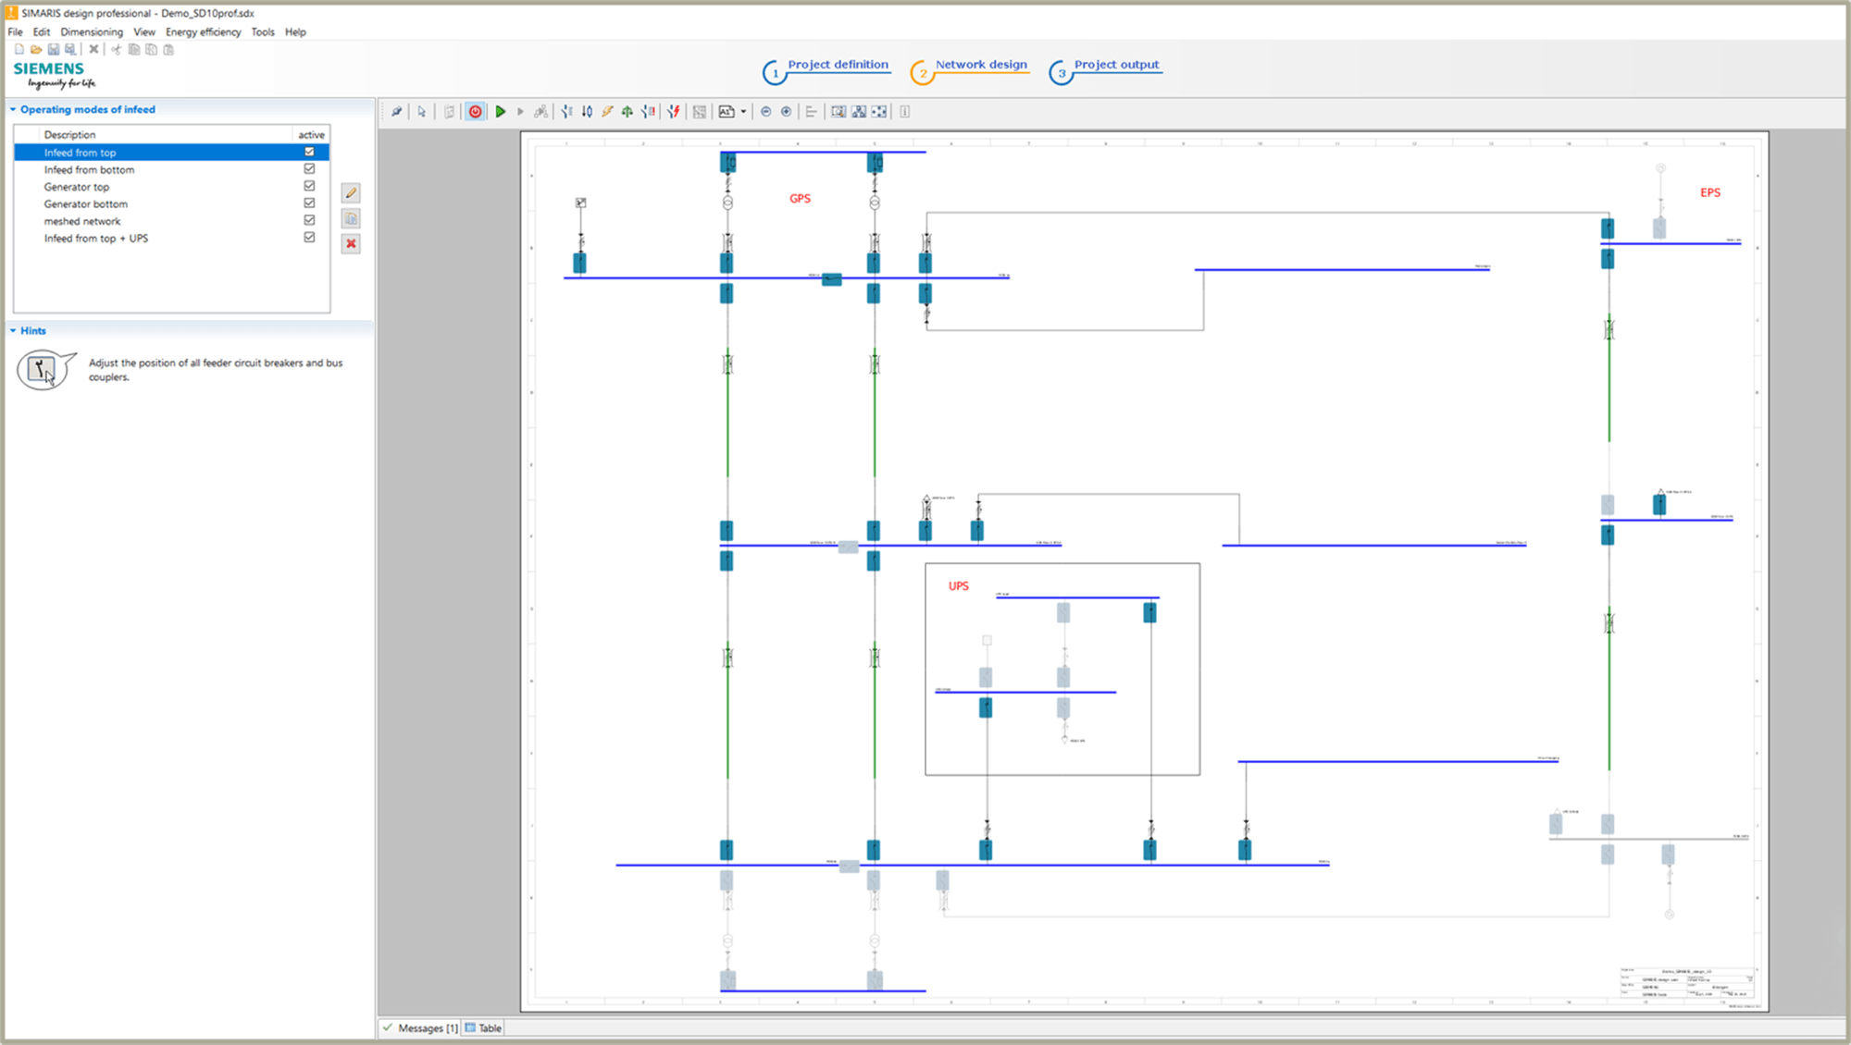Start dimensioning with the green play icon
Viewport: 1851px width, 1045px height.
point(501,111)
